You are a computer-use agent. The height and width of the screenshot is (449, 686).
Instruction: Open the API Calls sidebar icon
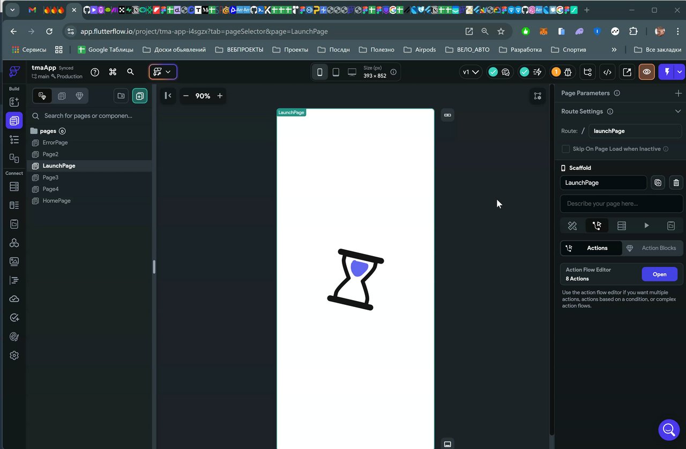[x=14, y=243]
